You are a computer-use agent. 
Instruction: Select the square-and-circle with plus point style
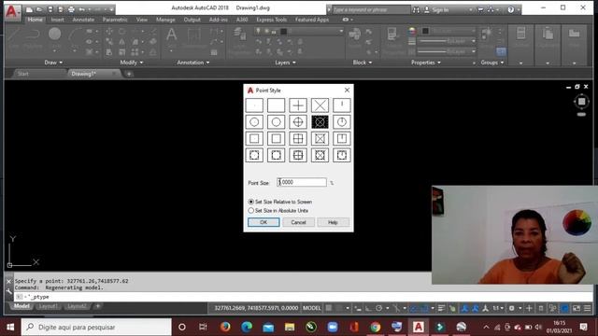click(x=298, y=155)
